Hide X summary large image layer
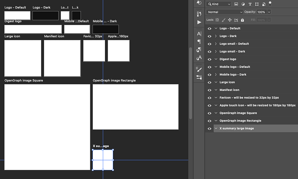298x179 pixels. [209, 128]
